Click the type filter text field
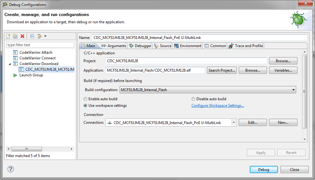Image resolution: width=315 pixels, height=180 pixels. [x=40, y=45]
